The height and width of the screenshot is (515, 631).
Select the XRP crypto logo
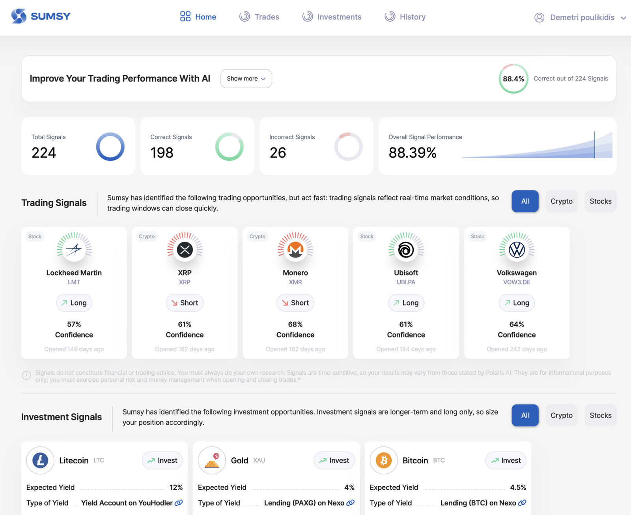[x=185, y=250]
